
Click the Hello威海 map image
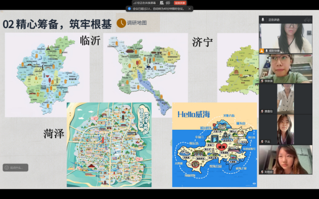214,144
